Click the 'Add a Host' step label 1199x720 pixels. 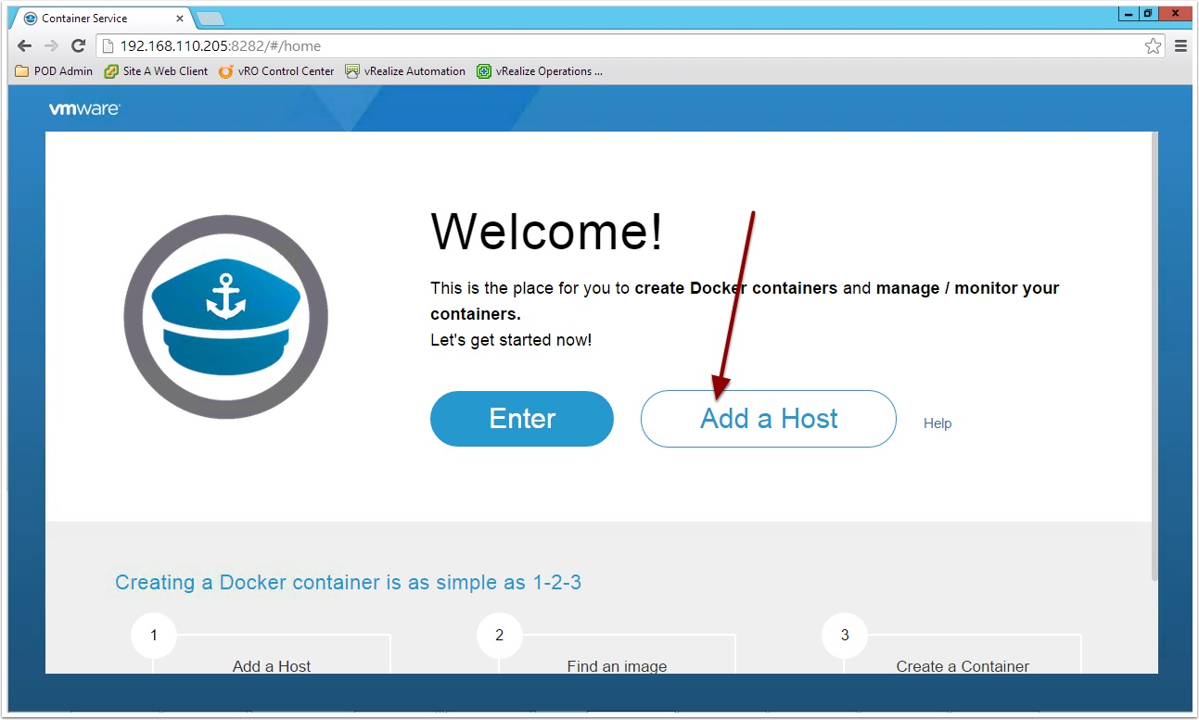(x=272, y=666)
